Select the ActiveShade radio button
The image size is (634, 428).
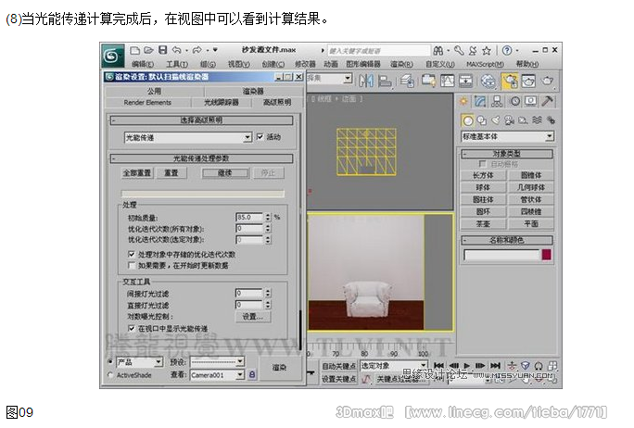pos(110,374)
